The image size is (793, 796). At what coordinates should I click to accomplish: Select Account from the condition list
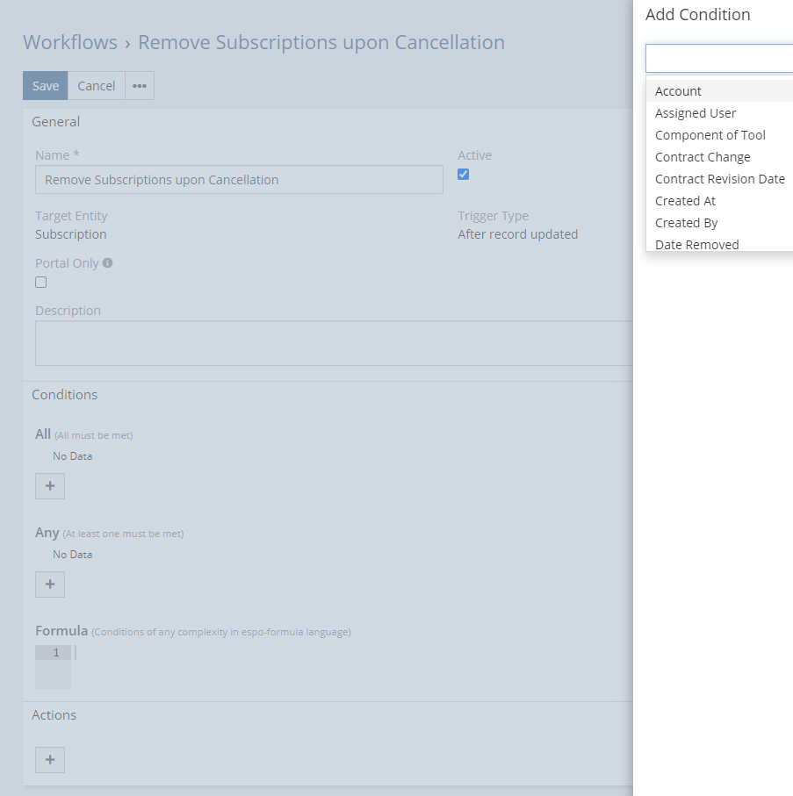[x=678, y=91]
